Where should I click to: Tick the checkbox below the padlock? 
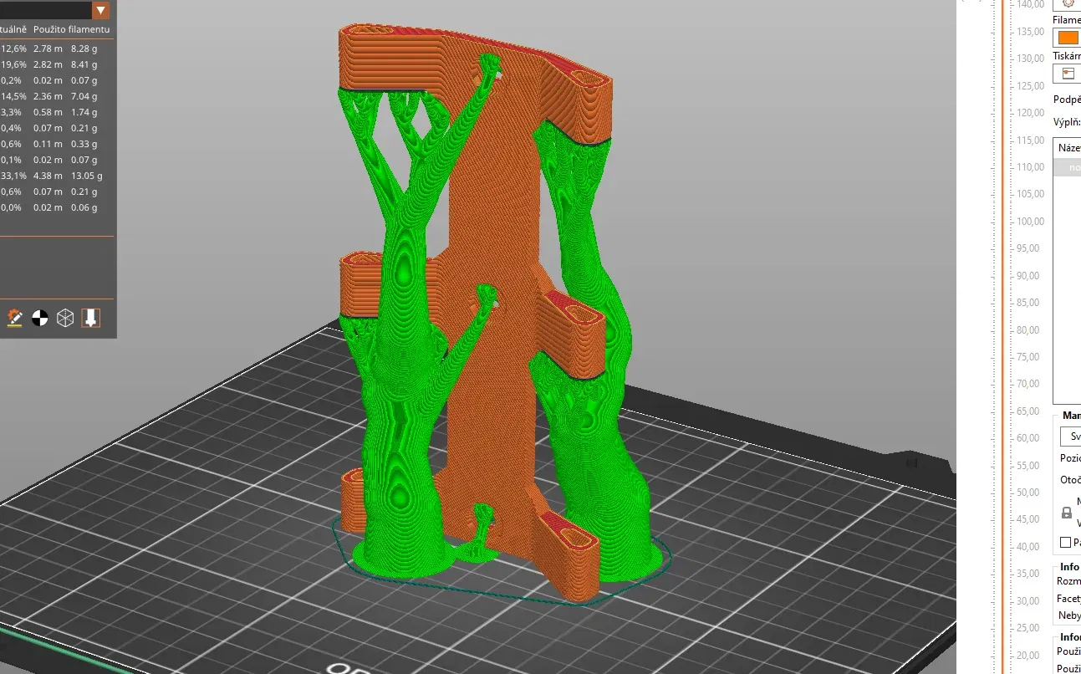pos(1066,543)
